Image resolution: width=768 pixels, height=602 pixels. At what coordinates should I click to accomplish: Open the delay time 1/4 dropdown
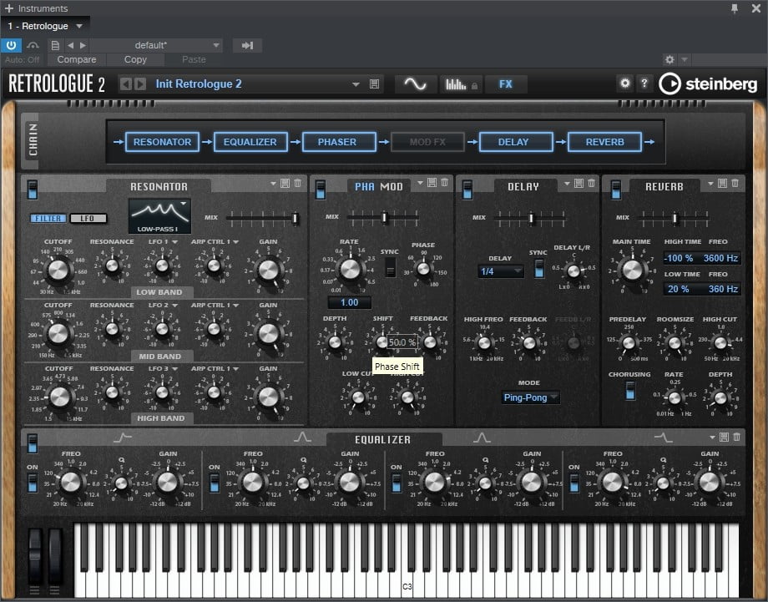tap(501, 271)
